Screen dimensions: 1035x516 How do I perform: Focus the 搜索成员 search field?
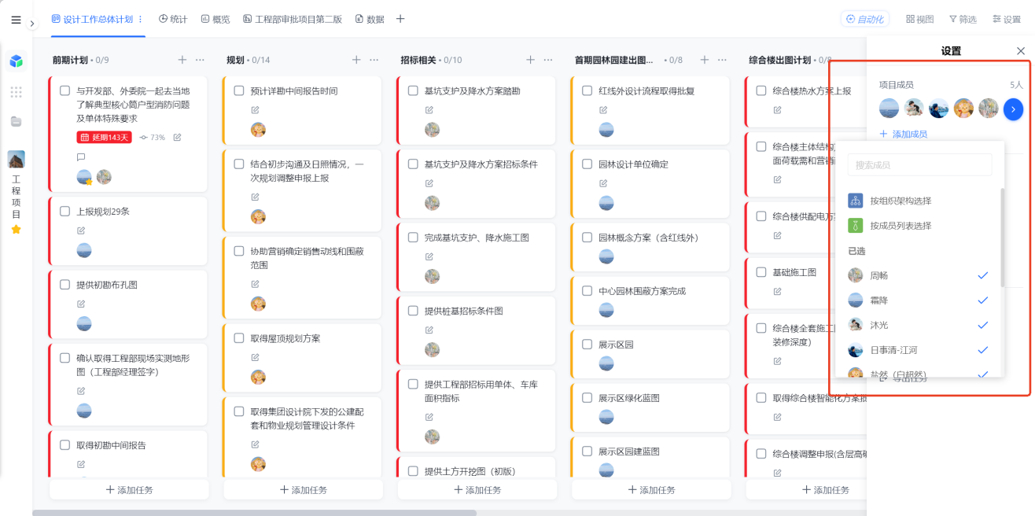[x=919, y=165]
